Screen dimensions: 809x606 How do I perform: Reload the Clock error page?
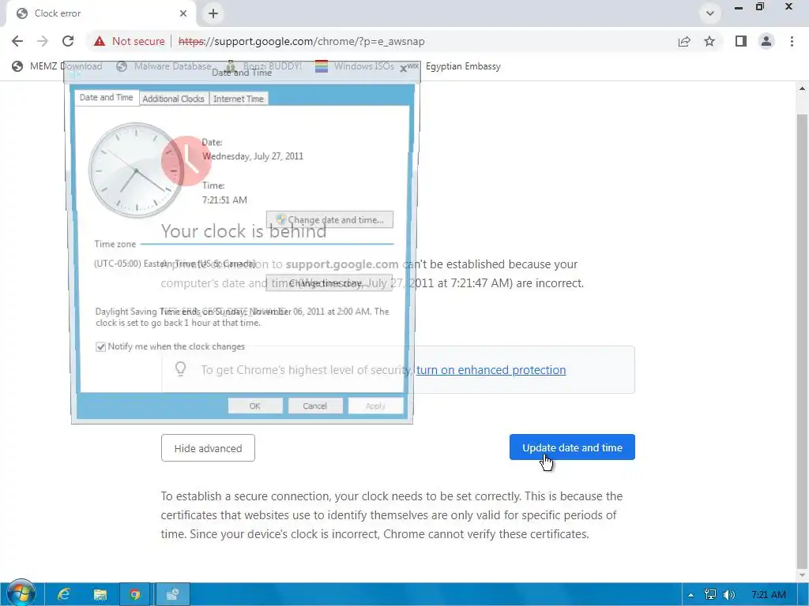(x=68, y=41)
